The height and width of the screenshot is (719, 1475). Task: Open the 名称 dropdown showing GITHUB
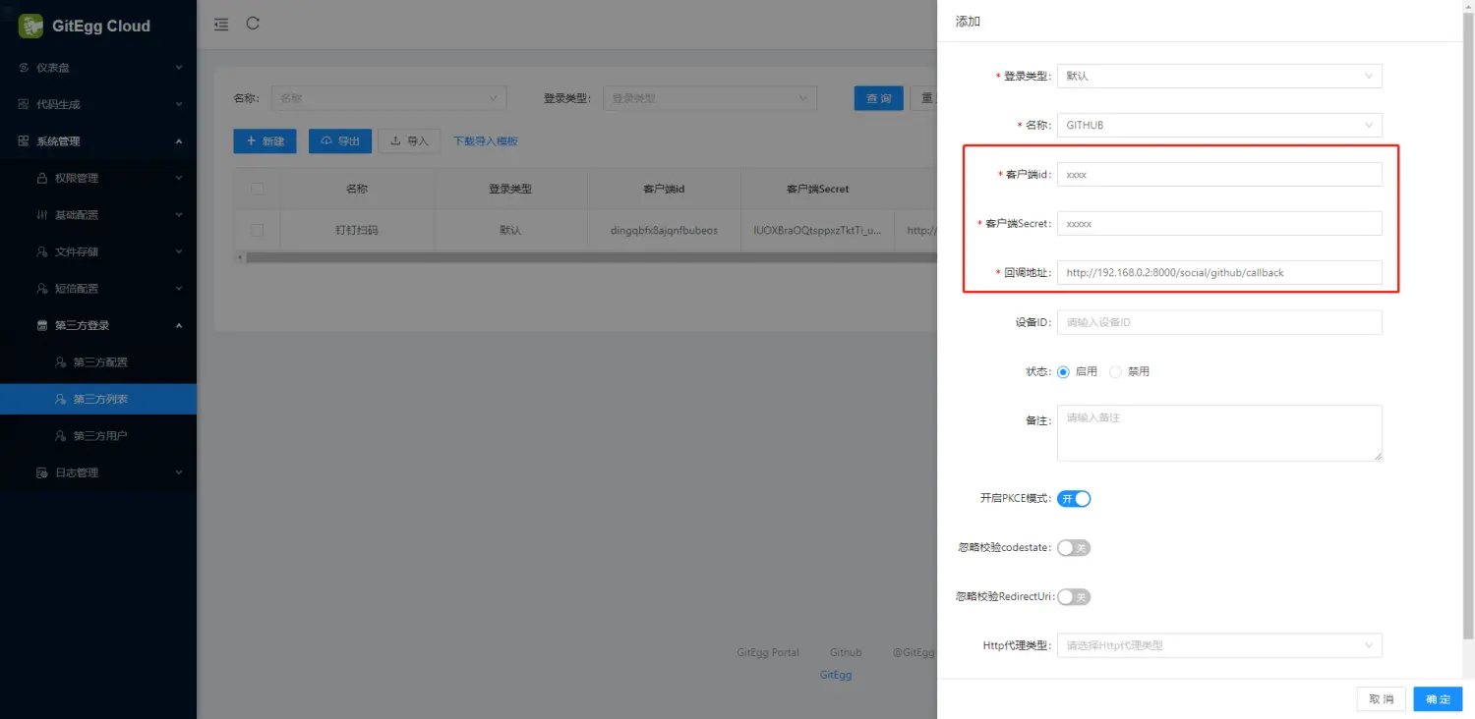(x=1219, y=125)
